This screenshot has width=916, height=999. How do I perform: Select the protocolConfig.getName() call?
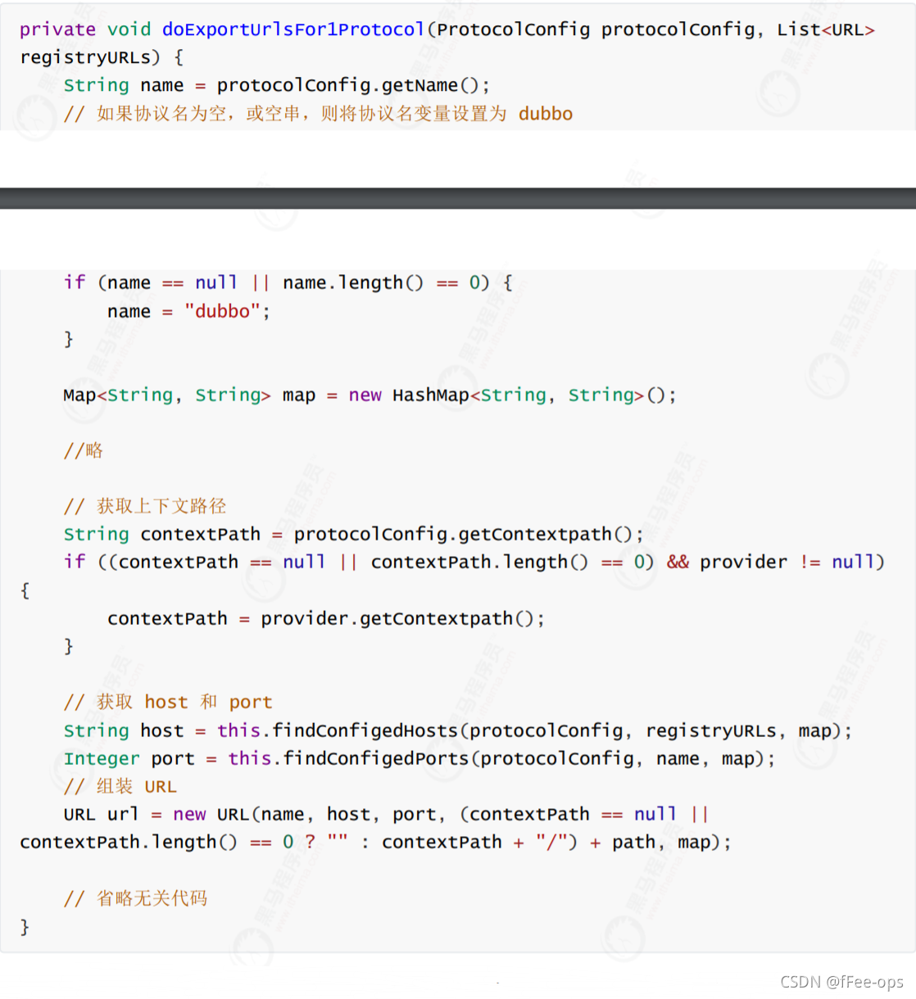click(x=352, y=86)
